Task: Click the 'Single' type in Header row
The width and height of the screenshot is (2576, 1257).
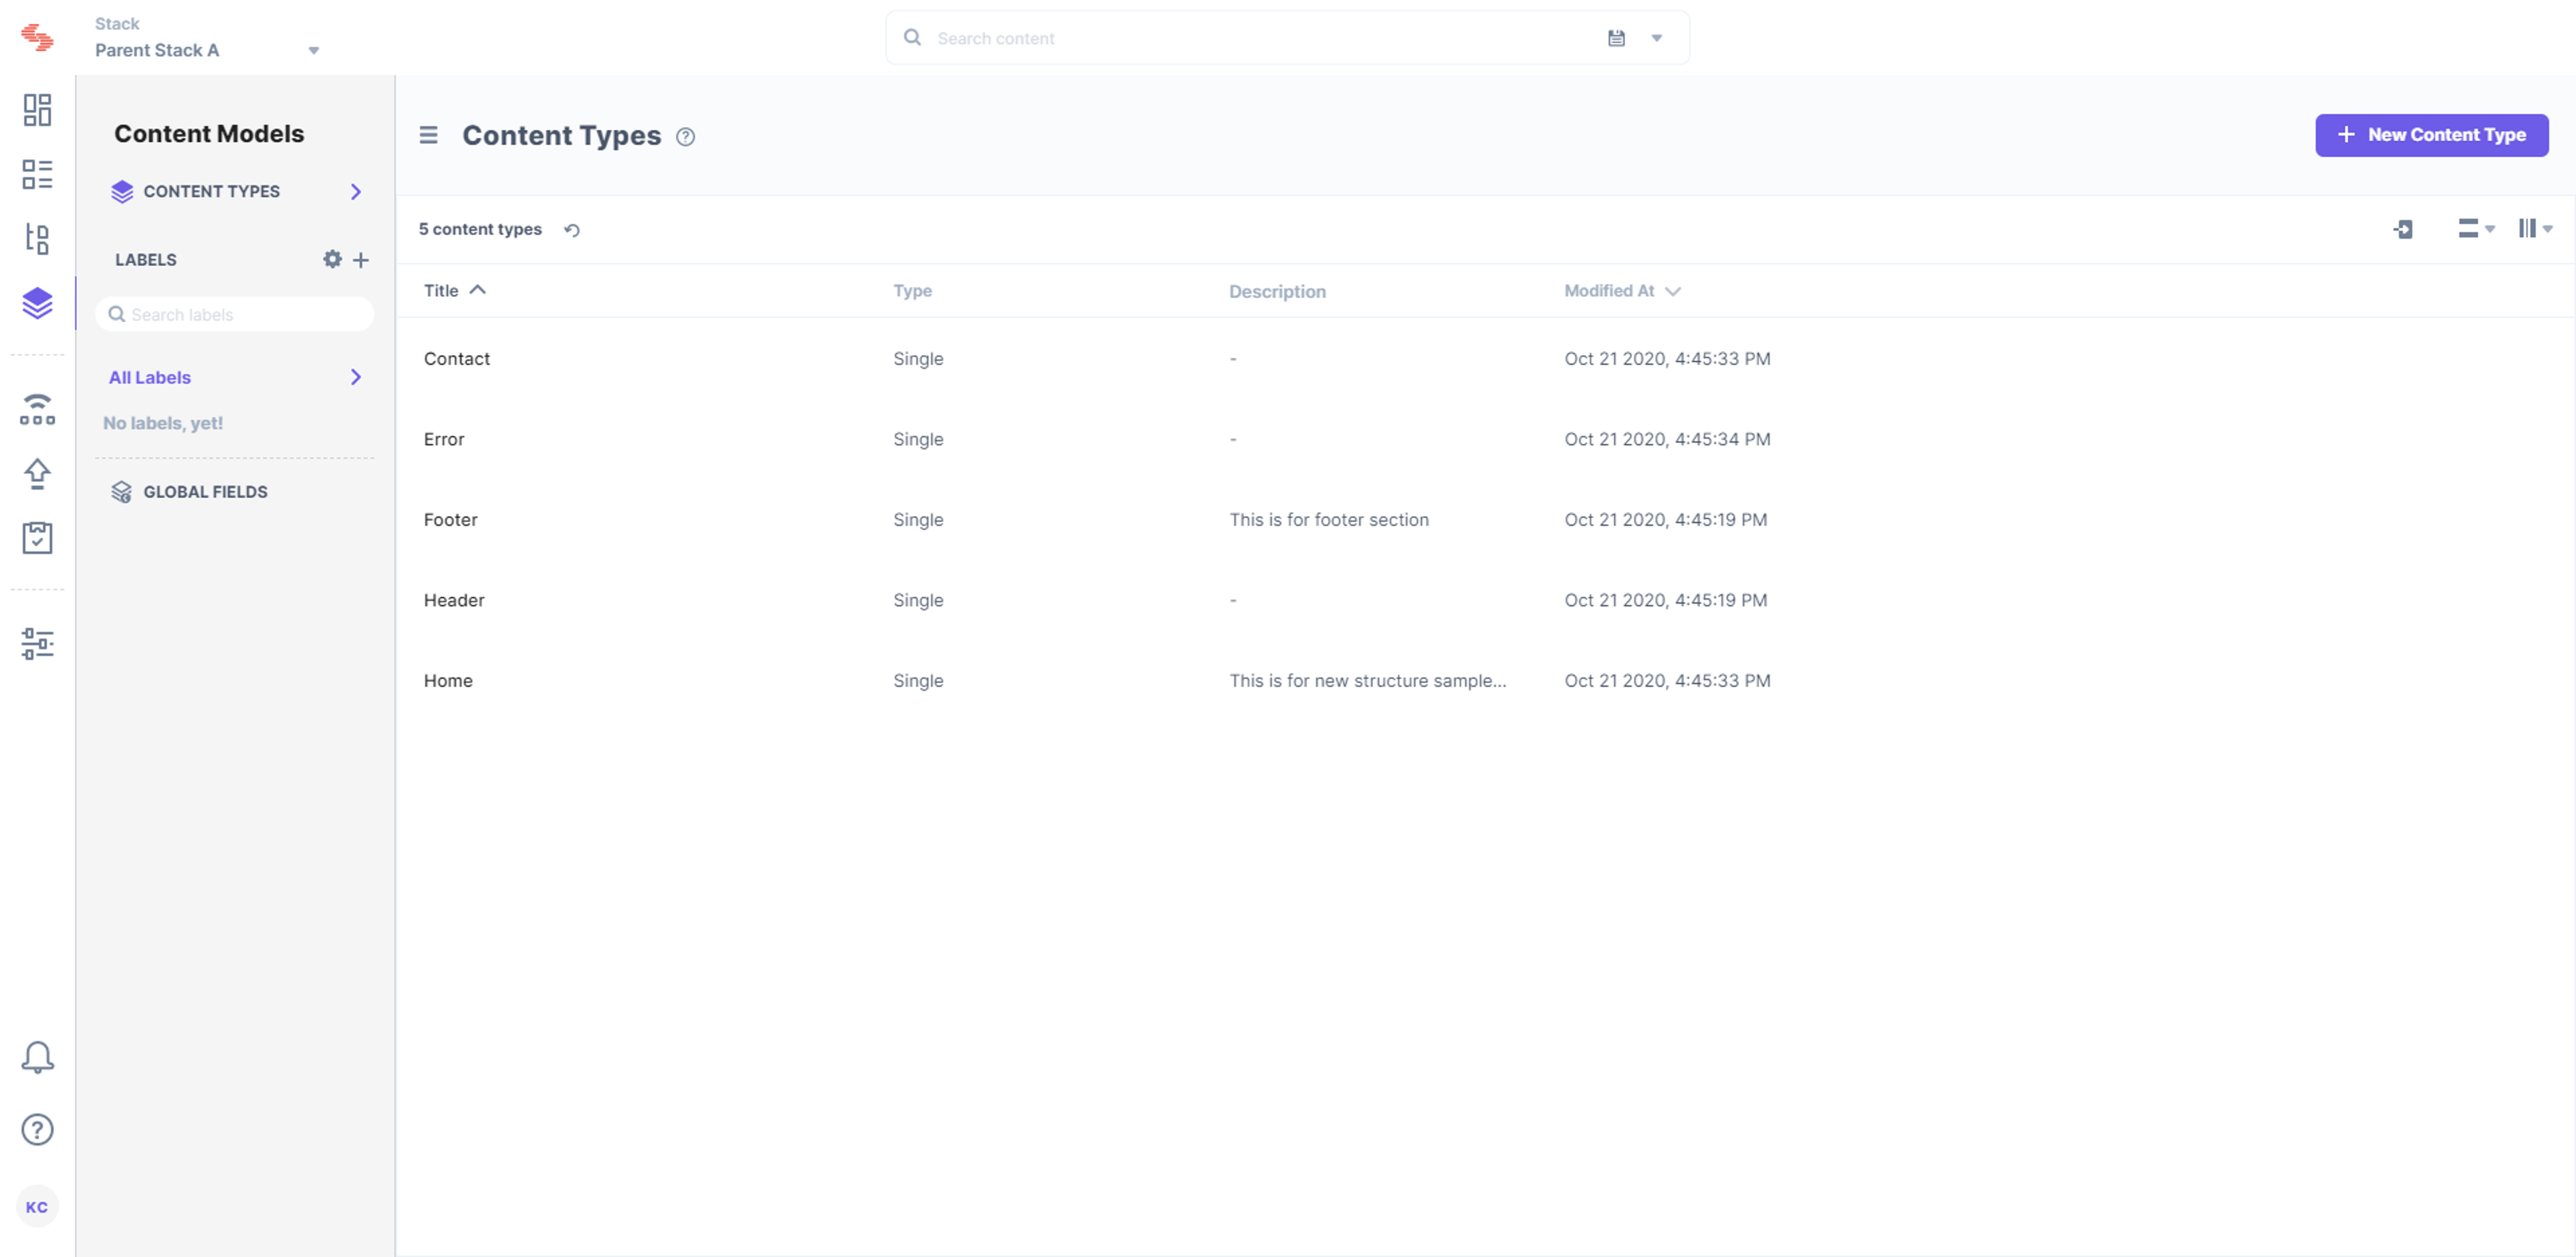Action: click(918, 600)
